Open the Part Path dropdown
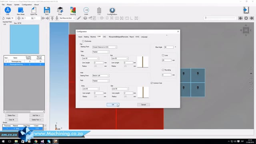Image resolution: width=256 pixels, height=144 pixels. pyautogui.click(x=101, y=52)
